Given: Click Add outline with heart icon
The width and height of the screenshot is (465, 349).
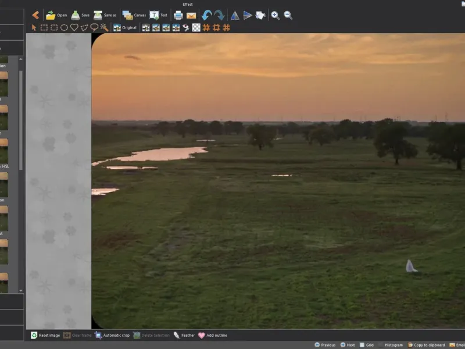Looking at the screenshot, I should tap(212, 335).
